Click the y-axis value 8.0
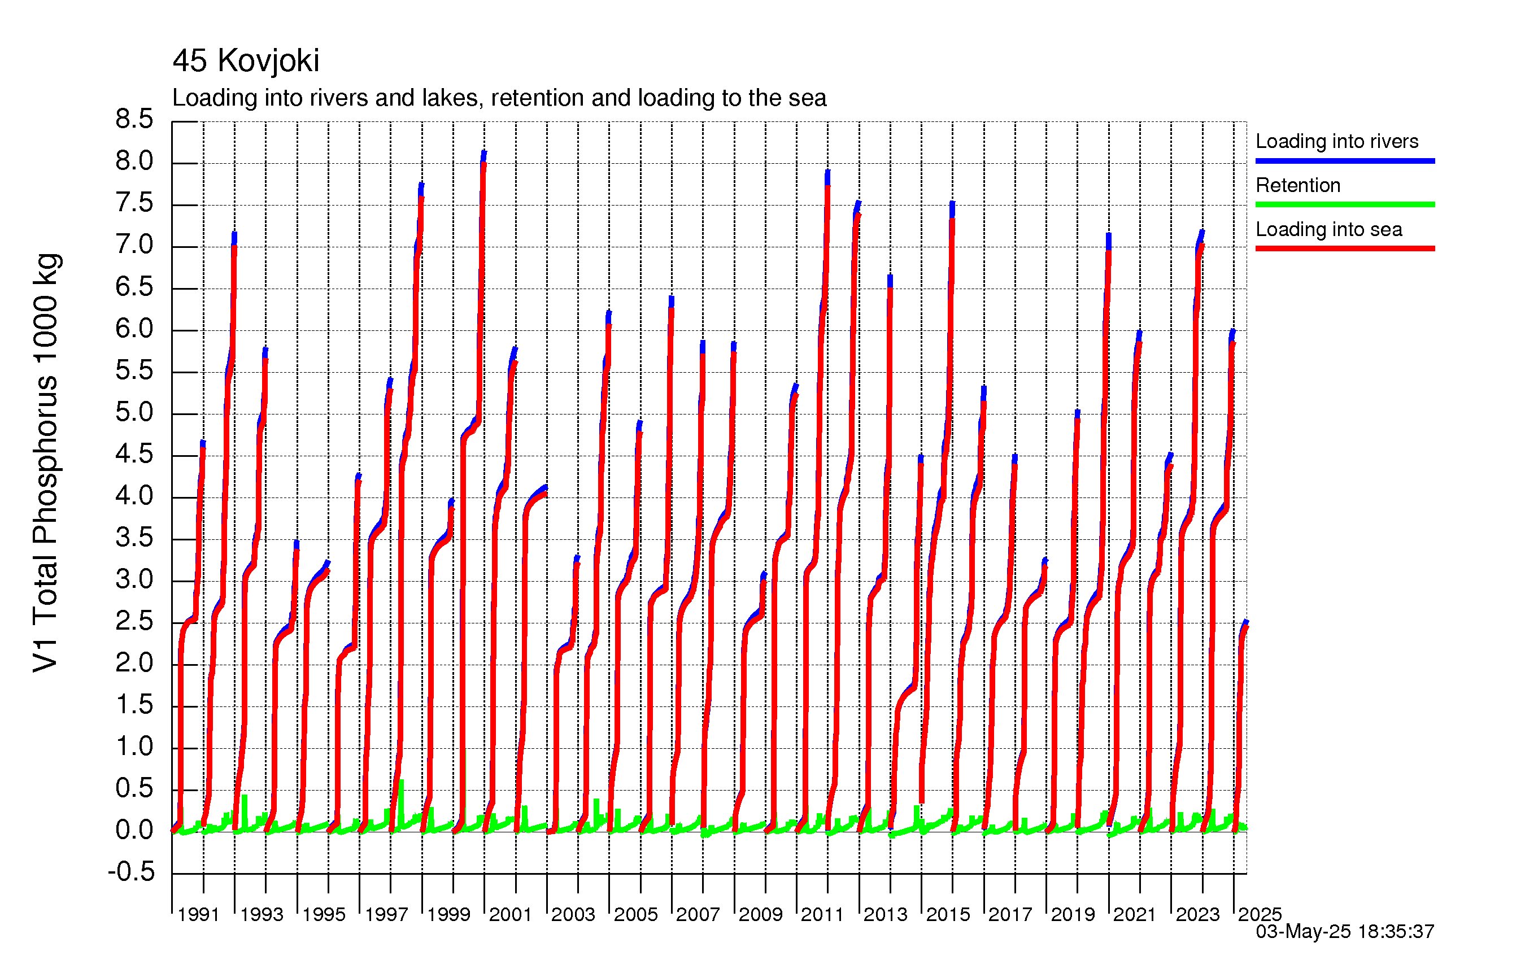This screenshot has width=1525, height=960. [x=134, y=161]
